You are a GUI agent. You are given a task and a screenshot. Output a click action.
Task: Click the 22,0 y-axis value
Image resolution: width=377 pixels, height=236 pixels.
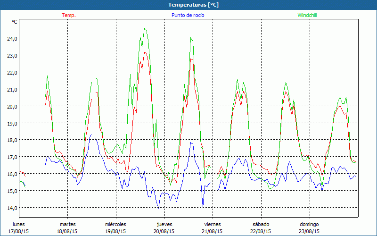click(11, 72)
